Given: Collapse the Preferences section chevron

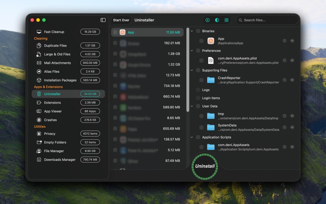Looking at the screenshot, I should 192,51.
